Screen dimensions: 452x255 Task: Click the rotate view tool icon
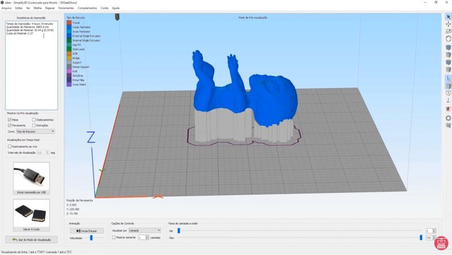[x=449, y=39]
